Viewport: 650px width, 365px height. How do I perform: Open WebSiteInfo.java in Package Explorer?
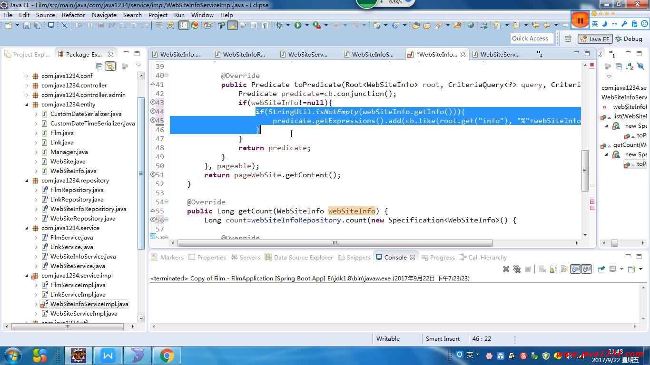click(x=73, y=171)
